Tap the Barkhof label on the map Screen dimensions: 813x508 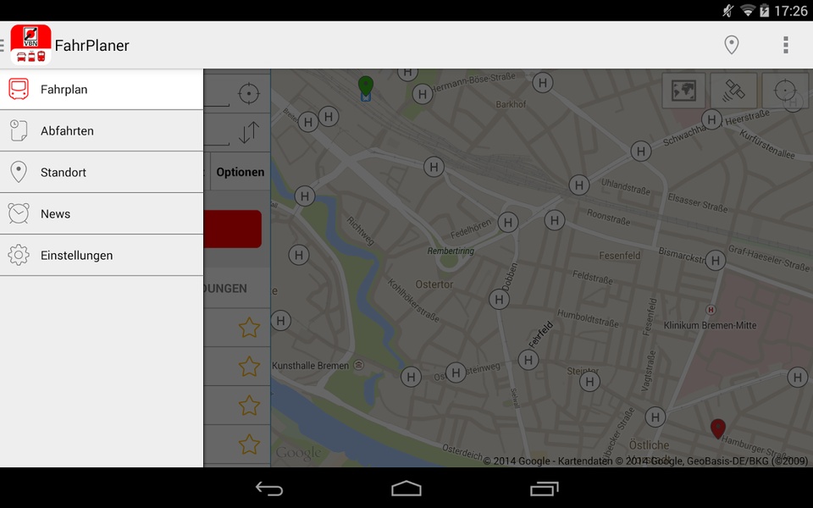point(511,104)
